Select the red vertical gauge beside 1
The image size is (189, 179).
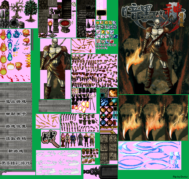point(114,123)
